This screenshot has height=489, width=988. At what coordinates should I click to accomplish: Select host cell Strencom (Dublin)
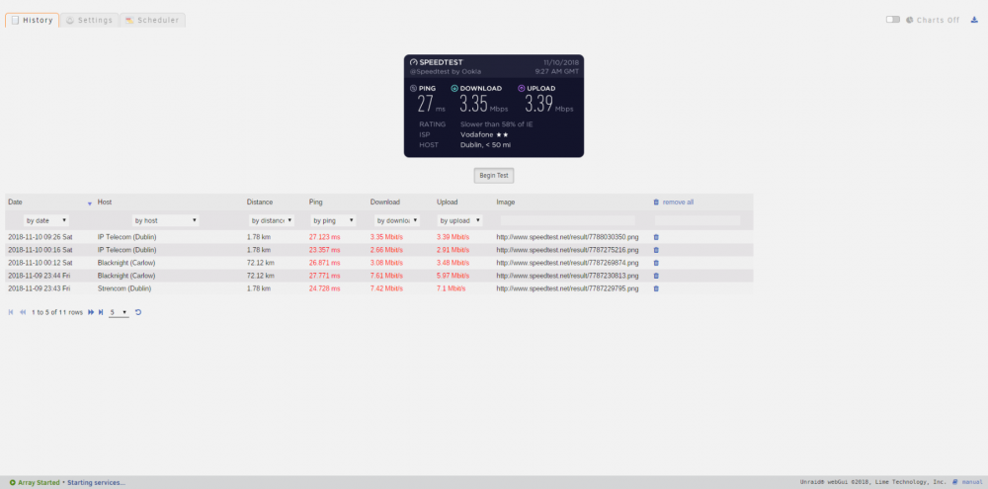point(124,288)
